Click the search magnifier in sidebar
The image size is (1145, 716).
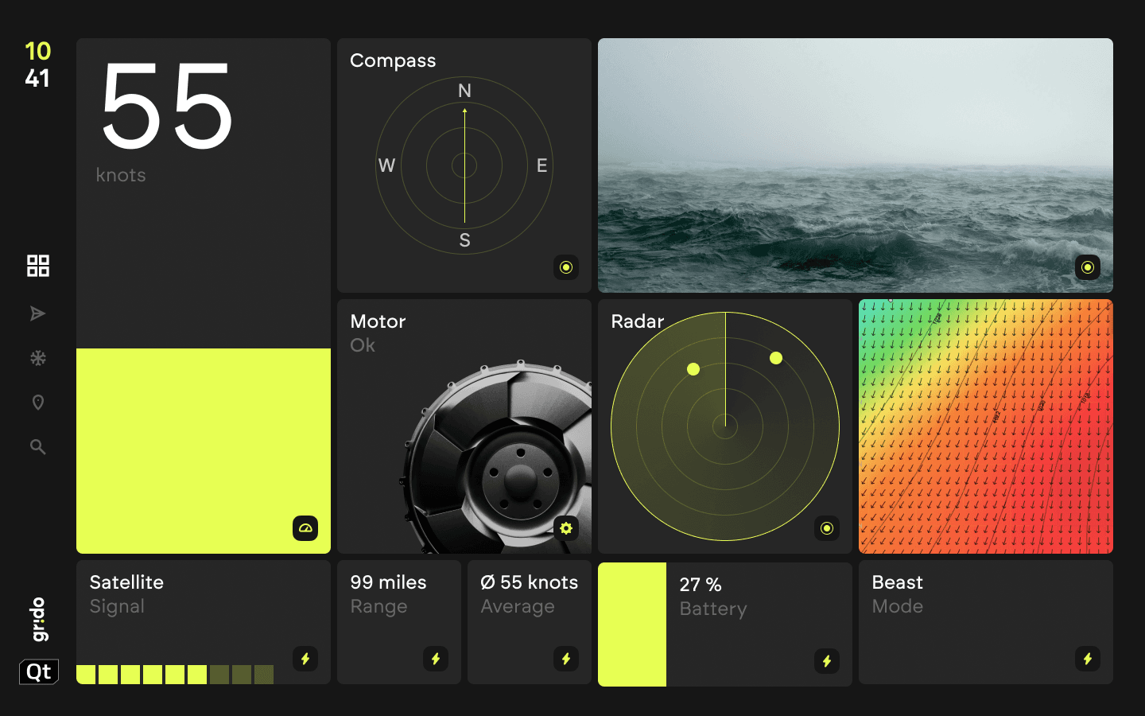click(x=37, y=447)
